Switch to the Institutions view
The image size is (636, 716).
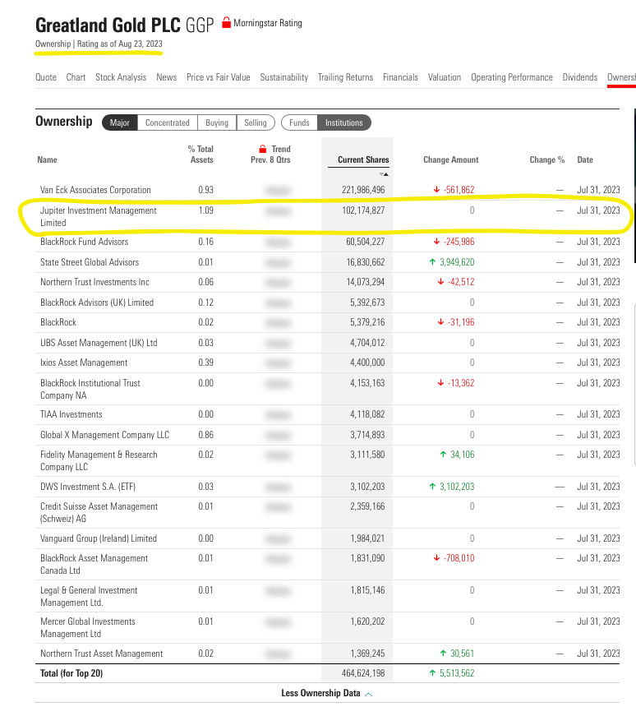[x=343, y=122]
